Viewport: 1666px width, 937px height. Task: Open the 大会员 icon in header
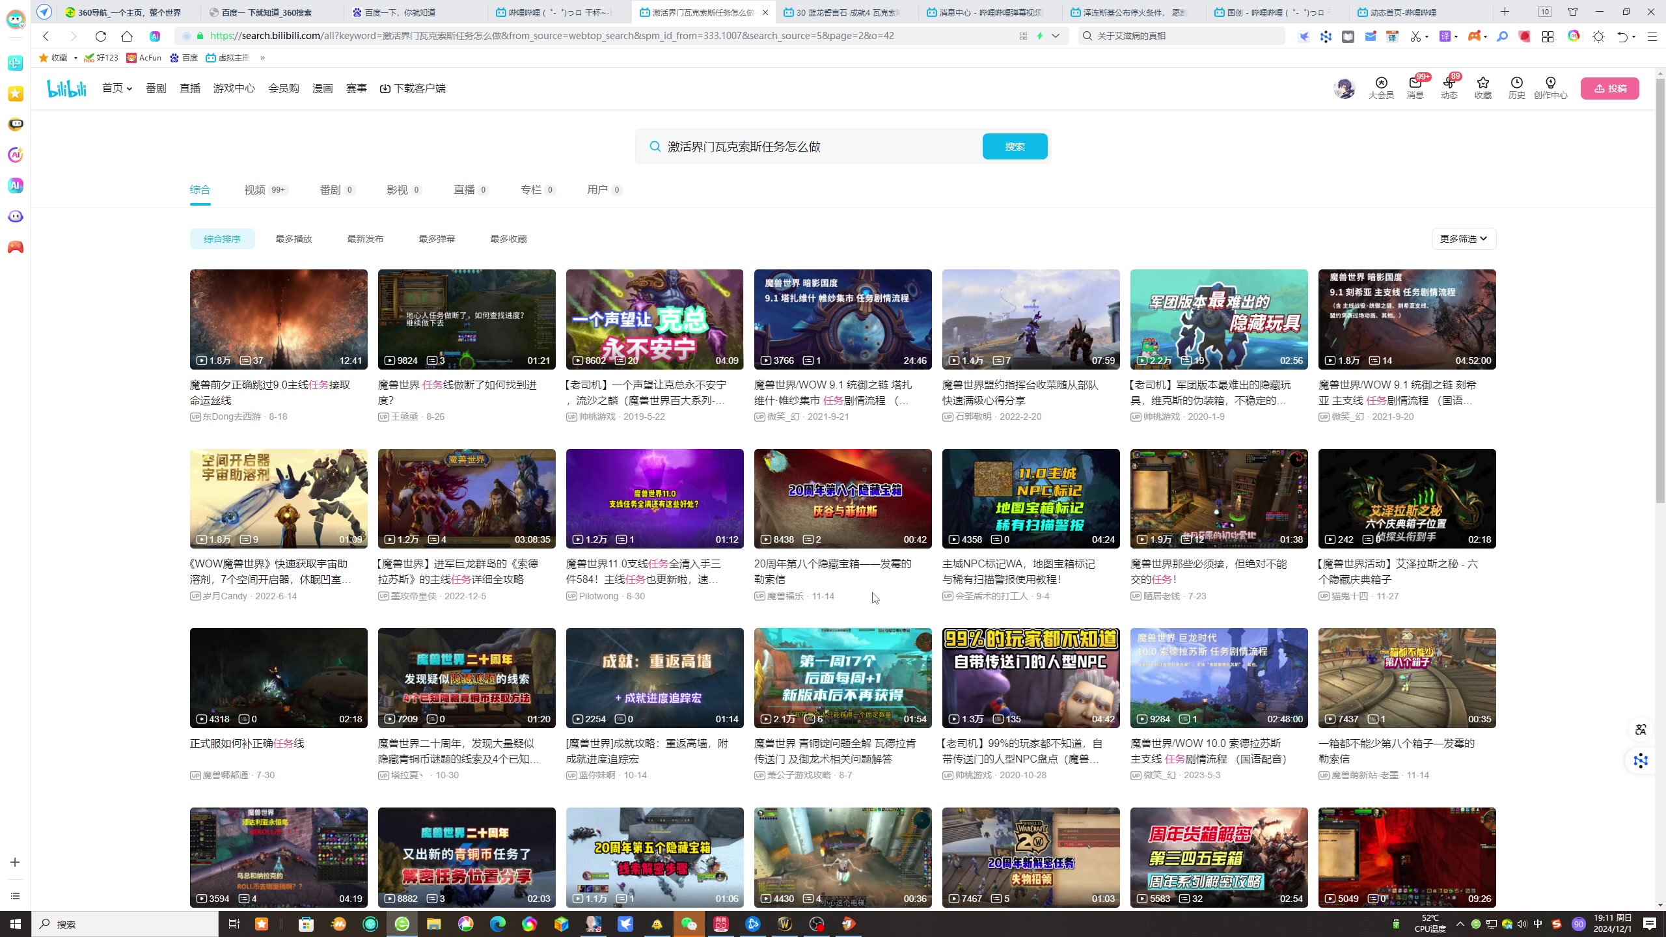tap(1381, 88)
